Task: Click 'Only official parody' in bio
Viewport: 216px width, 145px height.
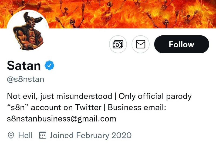Action: tap(155, 96)
